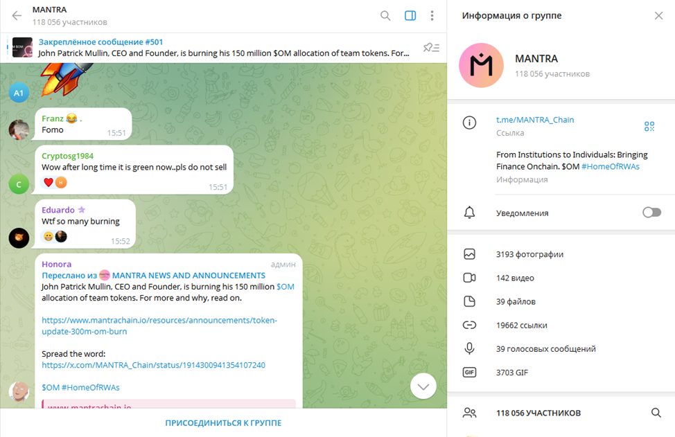
Task: Click the notifications bell icon
Action: [469, 213]
